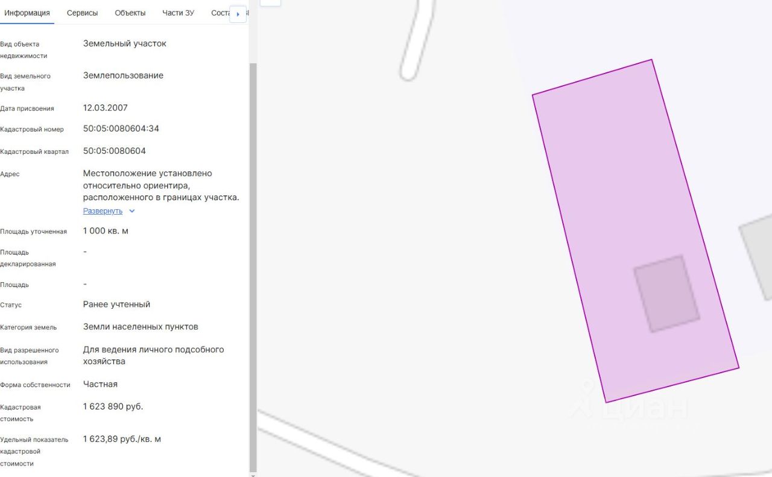Expand address using the chevron beside Развернуть

[x=132, y=211]
